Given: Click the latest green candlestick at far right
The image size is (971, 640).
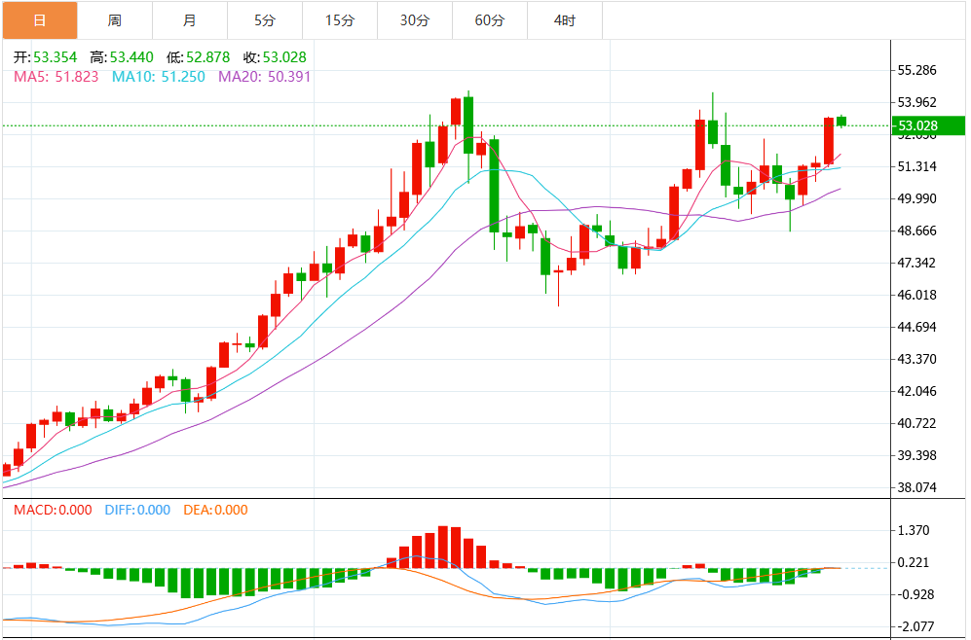Looking at the screenshot, I should (841, 122).
